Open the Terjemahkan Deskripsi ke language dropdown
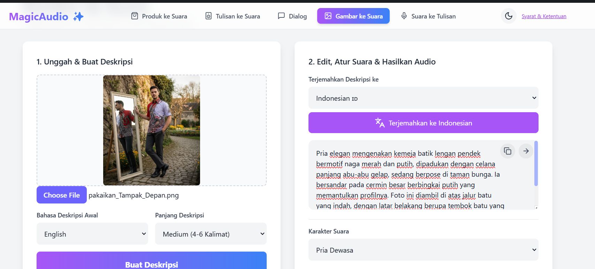595x269 pixels. (423, 98)
